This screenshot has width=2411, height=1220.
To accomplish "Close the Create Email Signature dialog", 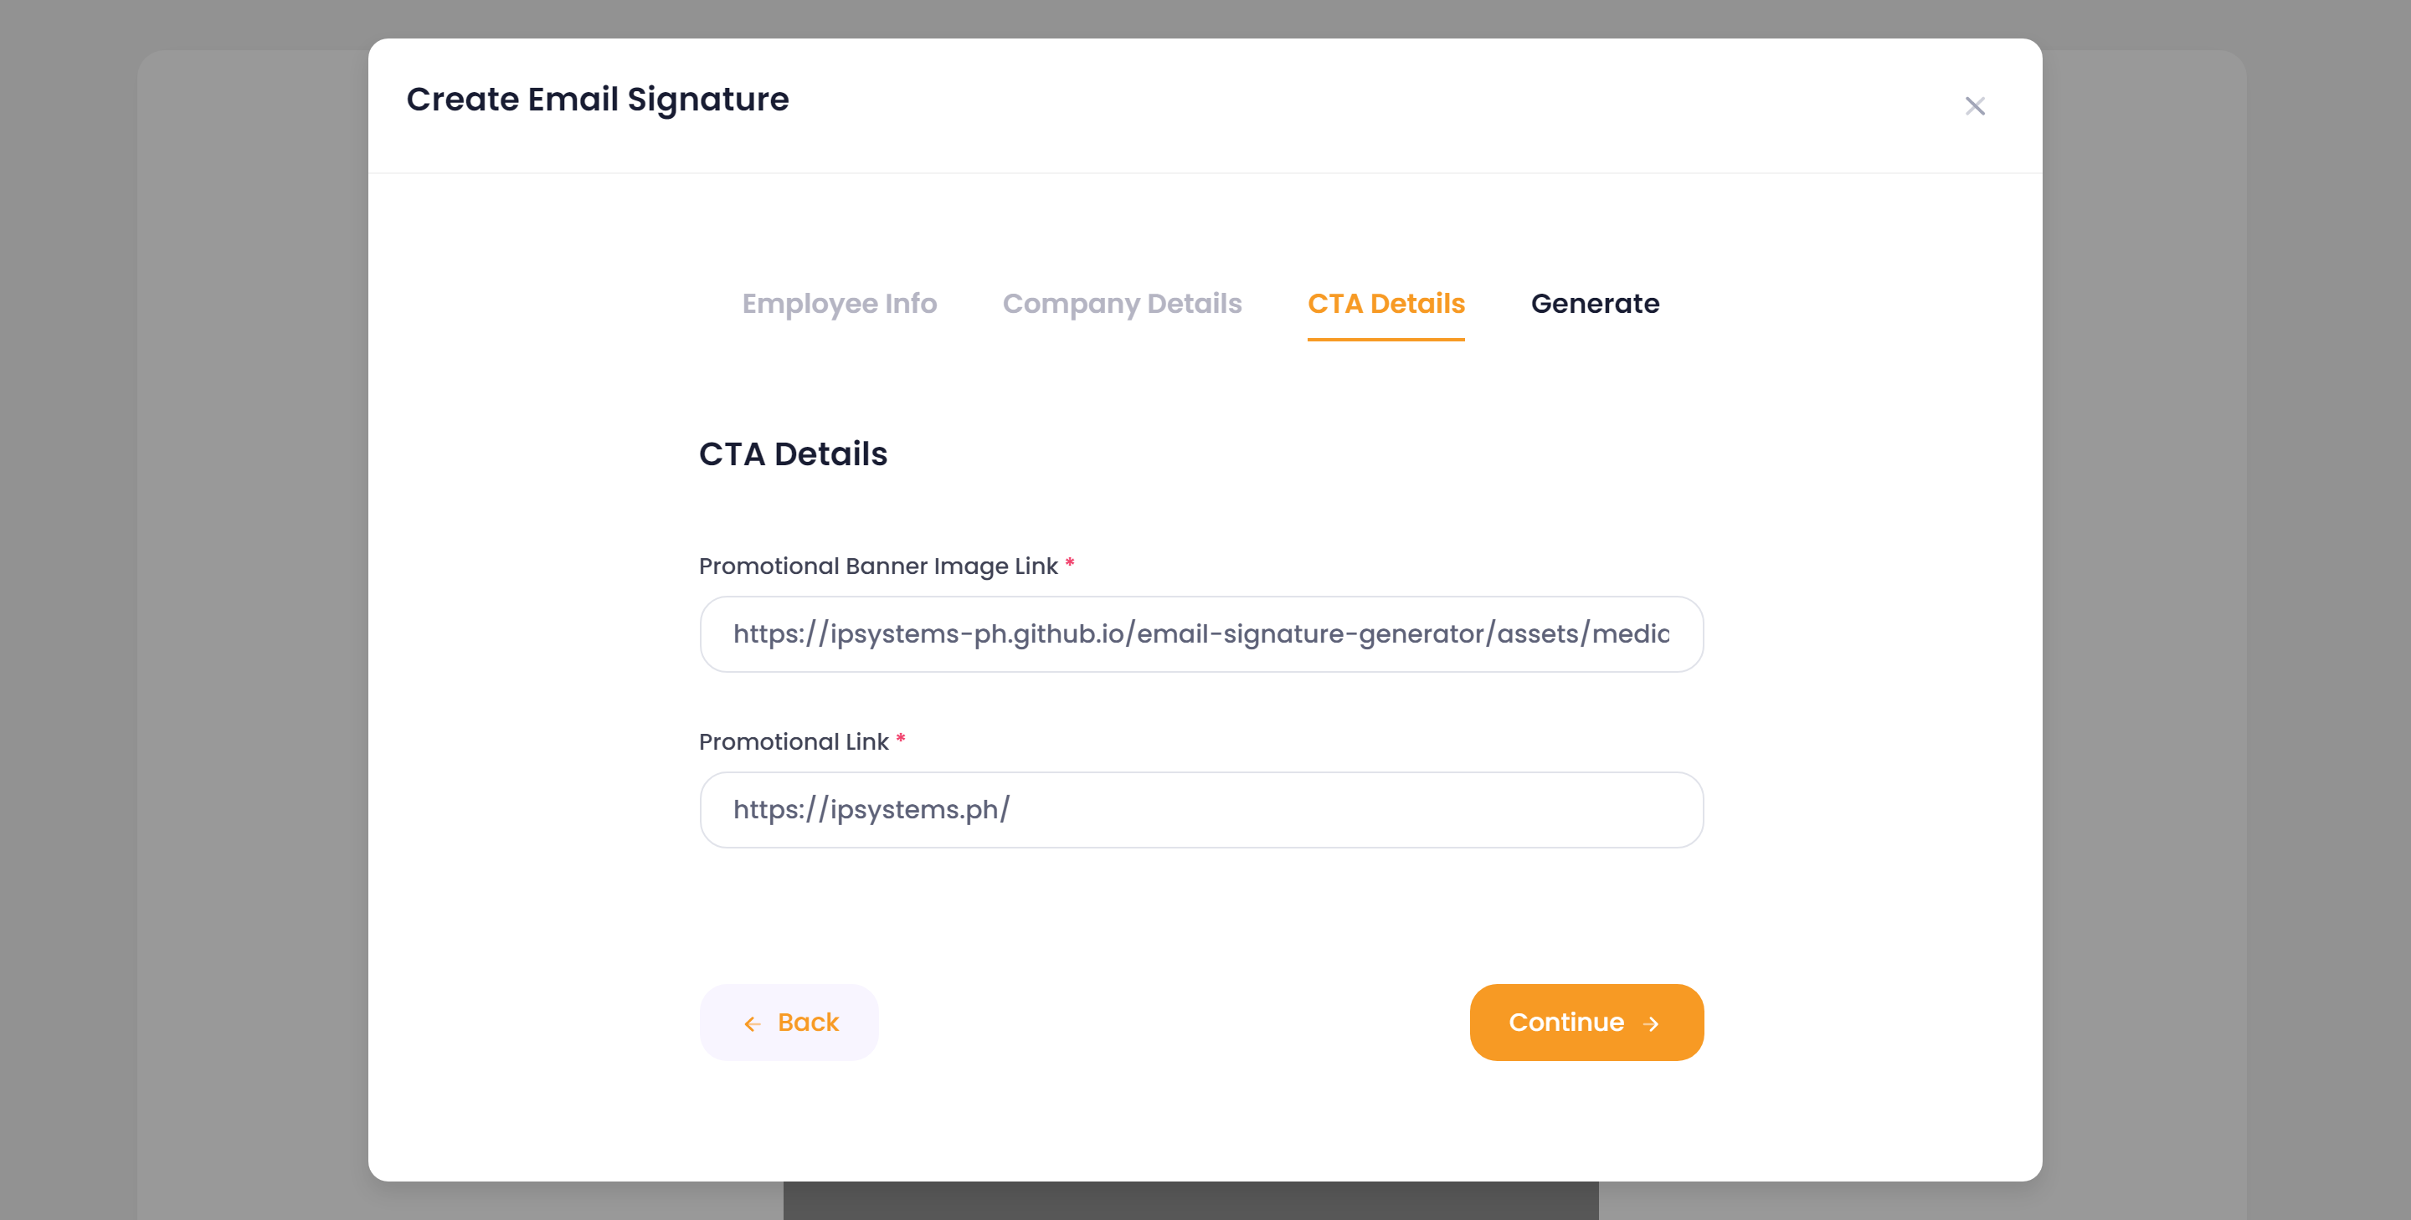I will click(x=1974, y=106).
